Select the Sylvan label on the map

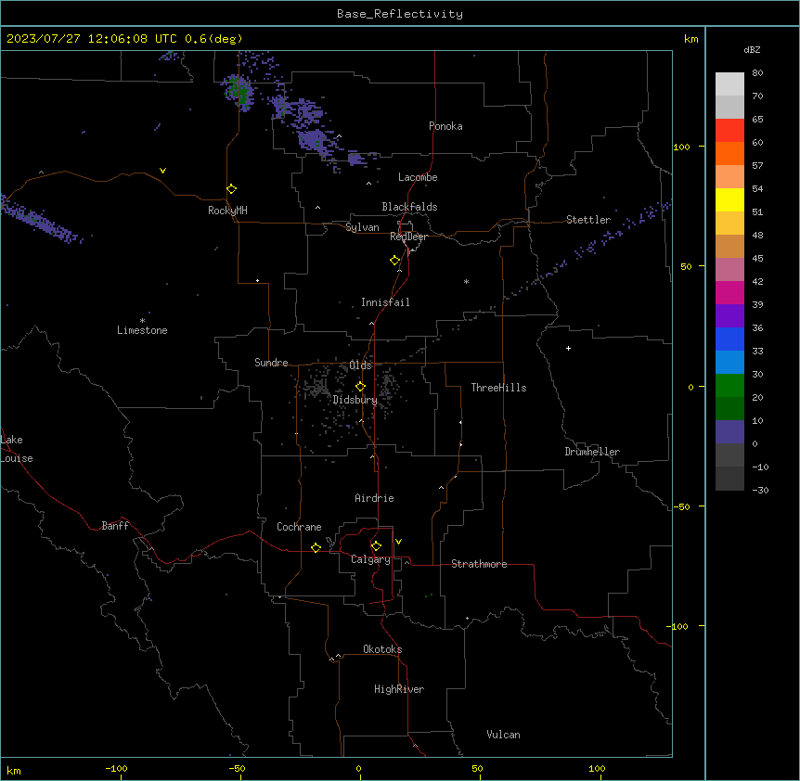tap(362, 227)
